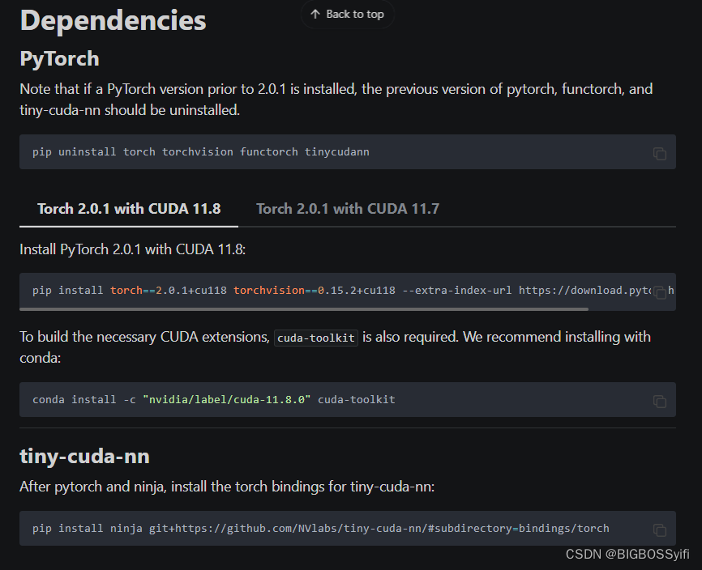
Task: Click the torchvision==0.15.2+cu118 code text
Action: (x=315, y=291)
